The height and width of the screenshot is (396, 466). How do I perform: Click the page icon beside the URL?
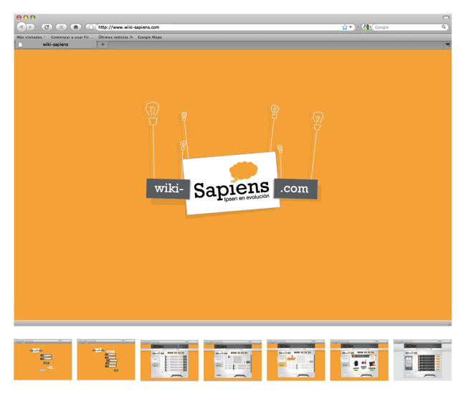[x=91, y=27]
